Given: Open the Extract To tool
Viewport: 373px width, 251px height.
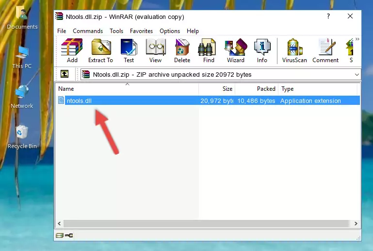Looking at the screenshot, I should pos(100,50).
